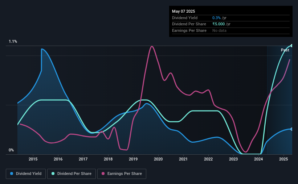Click the 2021 x-axis label
Viewport: 298px width, 184px height.
coord(183,159)
